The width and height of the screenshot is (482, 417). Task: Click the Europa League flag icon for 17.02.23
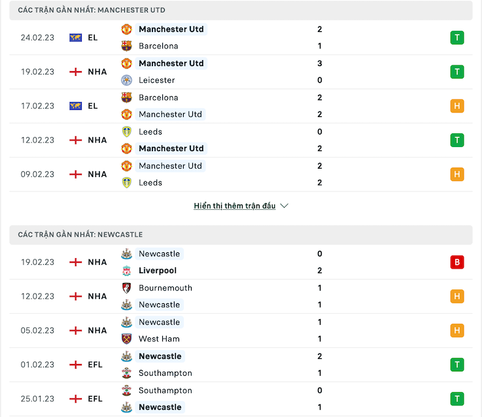pyautogui.click(x=76, y=106)
